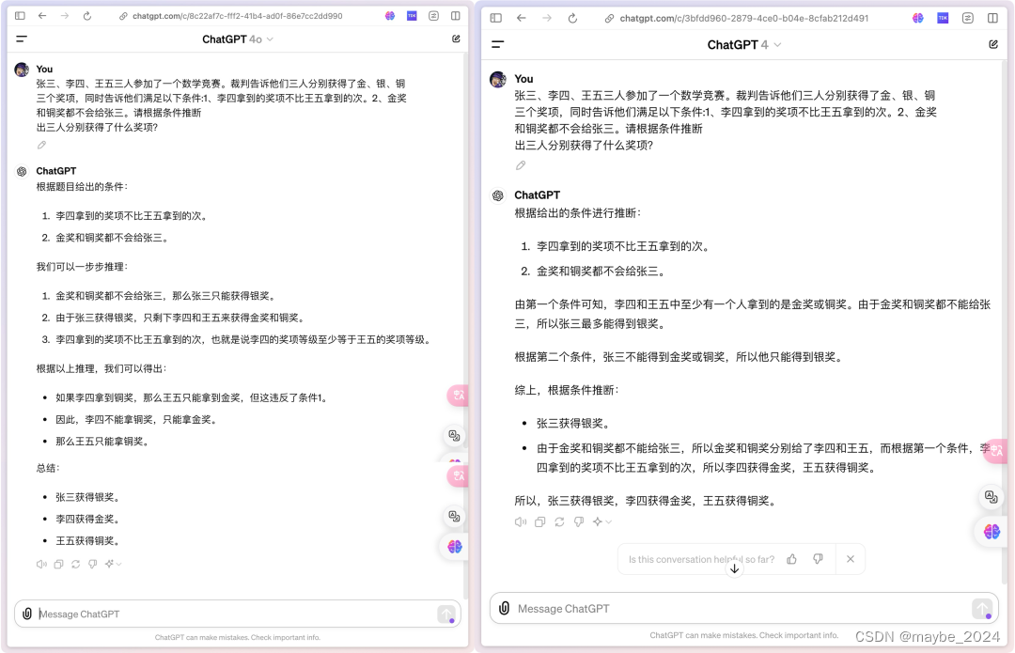This screenshot has height=653, width=1015.
Task: Copy the ChatGPT 4 response
Action: [539, 521]
